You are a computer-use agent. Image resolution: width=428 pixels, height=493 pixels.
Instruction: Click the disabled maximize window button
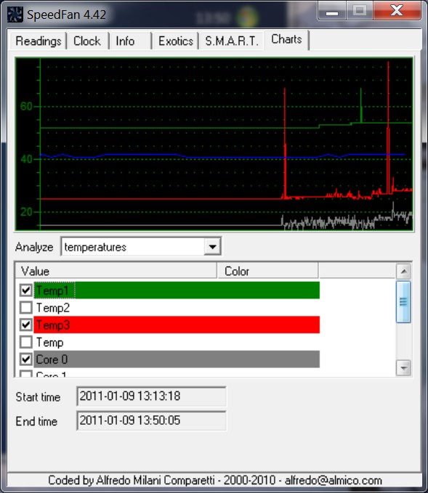tap(360, 11)
